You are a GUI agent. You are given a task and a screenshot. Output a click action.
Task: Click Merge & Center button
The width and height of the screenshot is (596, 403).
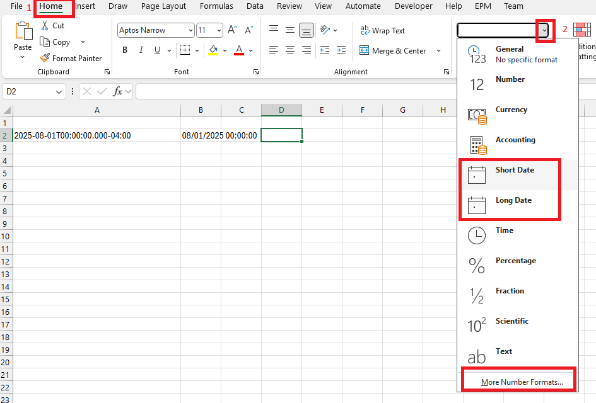coord(393,50)
